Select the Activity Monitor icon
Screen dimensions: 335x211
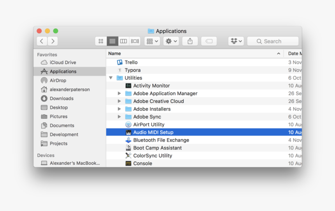[x=128, y=86]
